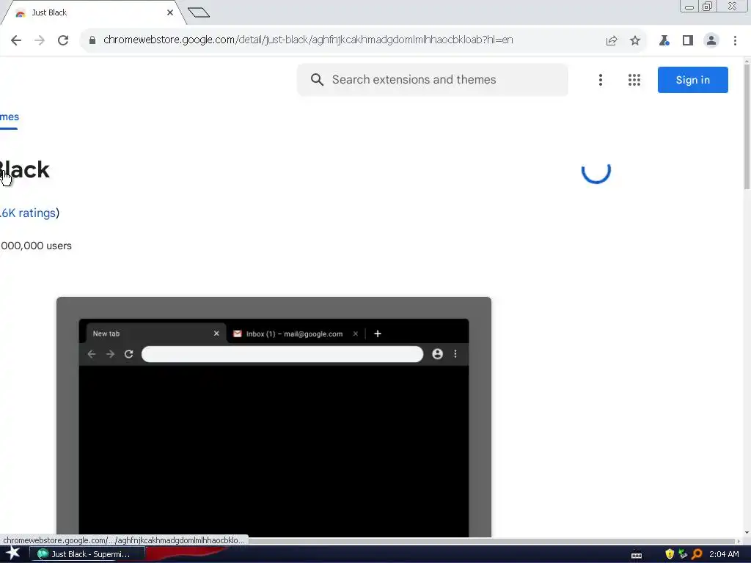Share this page icon in address bar
This screenshot has width=751, height=563.
click(x=612, y=41)
